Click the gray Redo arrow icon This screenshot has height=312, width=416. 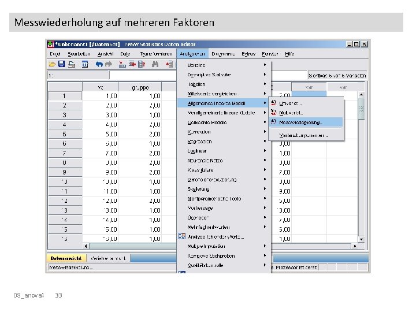pyautogui.click(x=109, y=64)
